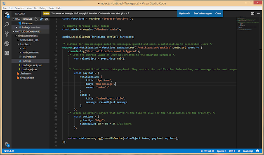Click the errors count icon in status bar
This screenshot has height=155, width=264.
[5, 151]
